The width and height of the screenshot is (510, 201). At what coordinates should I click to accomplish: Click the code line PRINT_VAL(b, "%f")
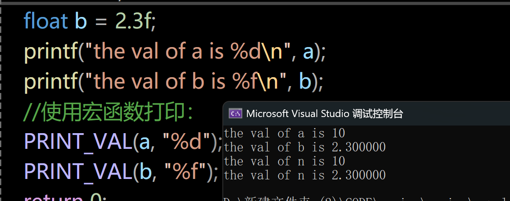coord(121,172)
